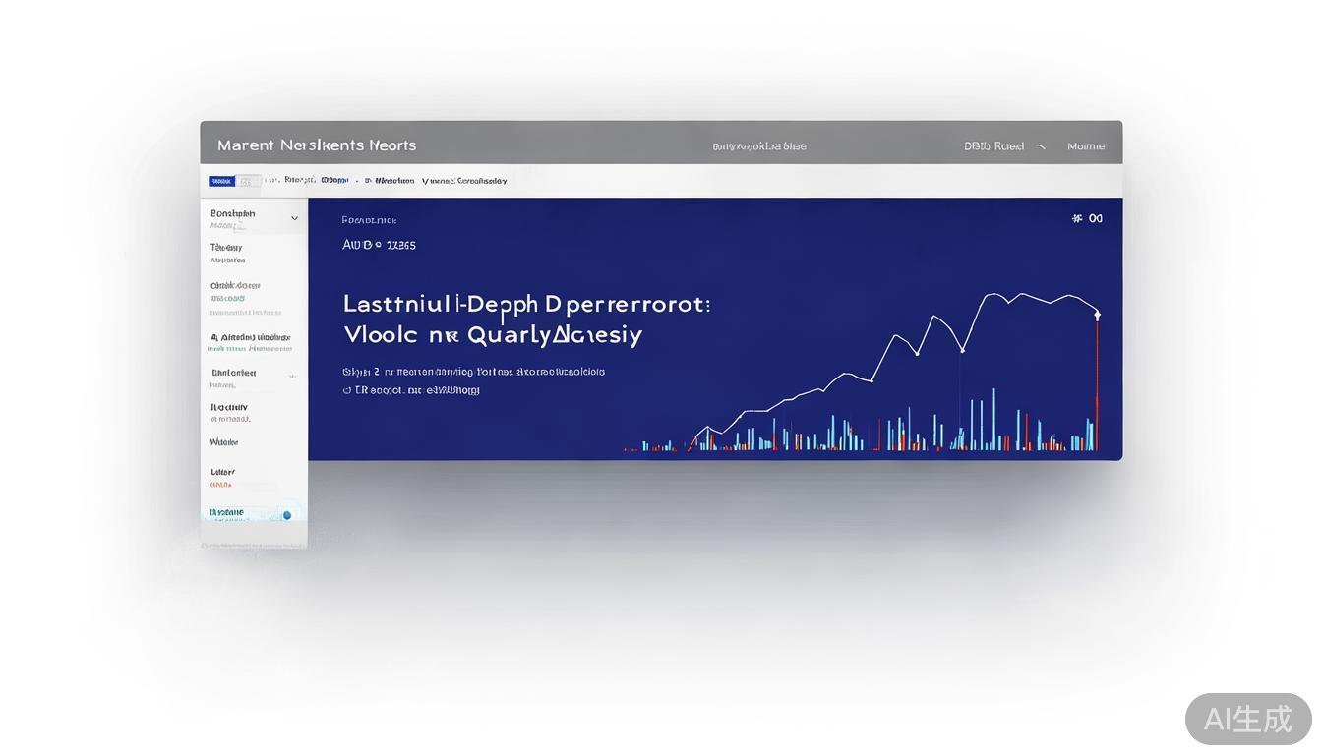Image resolution: width=1322 pixels, height=755 pixels.
Task: Select the 'Mhaeton' breadcrumb tab
Action: coord(392,181)
